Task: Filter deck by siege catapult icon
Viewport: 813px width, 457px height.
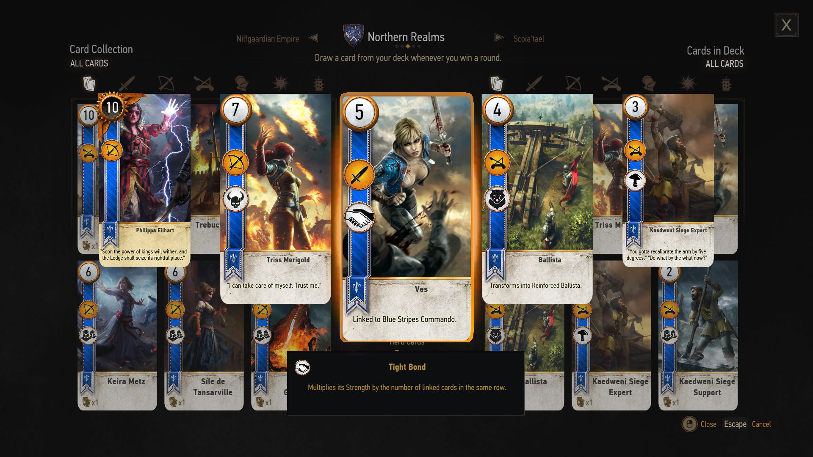Action: tap(611, 83)
